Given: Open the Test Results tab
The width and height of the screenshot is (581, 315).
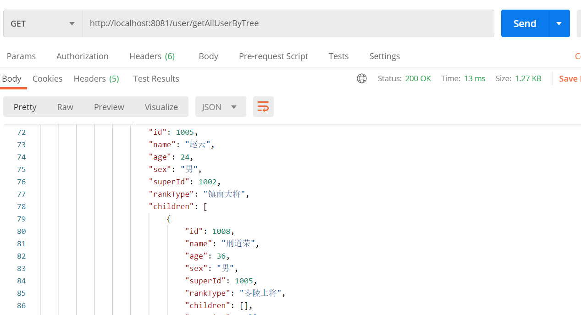Looking at the screenshot, I should tap(156, 78).
